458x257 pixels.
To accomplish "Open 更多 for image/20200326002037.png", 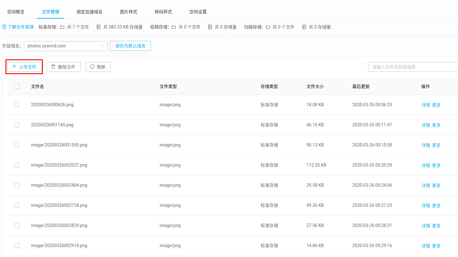I will (436, 165).
